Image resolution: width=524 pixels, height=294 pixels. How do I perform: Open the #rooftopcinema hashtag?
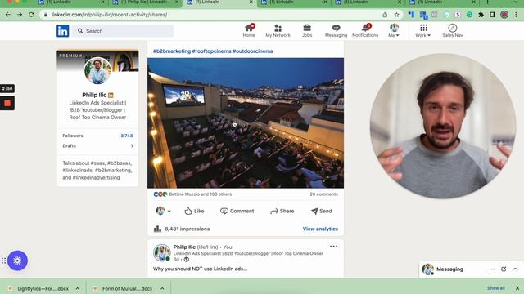tap(211, 51)
